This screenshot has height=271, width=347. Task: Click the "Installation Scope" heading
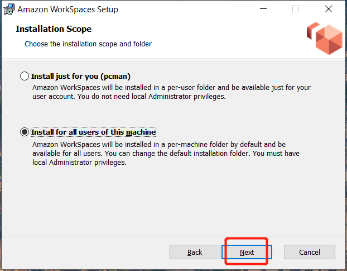pos(54,29)
